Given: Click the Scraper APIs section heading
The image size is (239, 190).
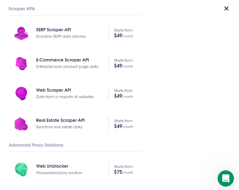Looking at the screenshot, I should click(x=22, y=9).
